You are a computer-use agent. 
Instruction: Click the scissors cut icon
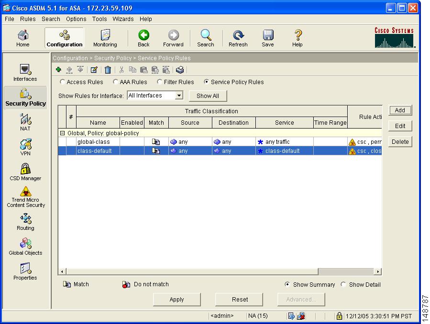tap(121, 70)
